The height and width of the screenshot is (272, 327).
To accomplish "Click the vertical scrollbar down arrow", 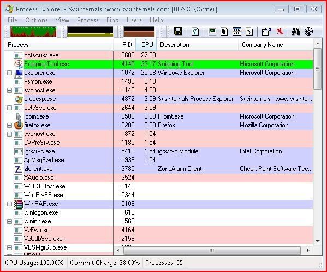I will pos(318,241).
